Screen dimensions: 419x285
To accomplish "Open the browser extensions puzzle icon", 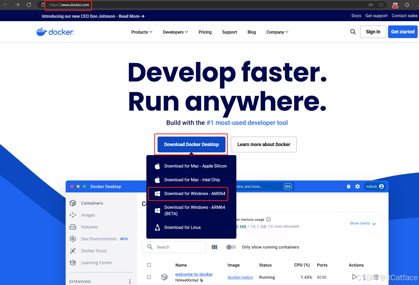I will 407,5.
